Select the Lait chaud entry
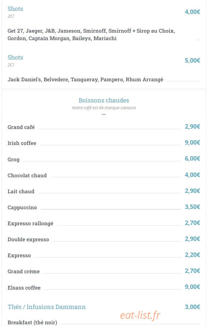This screenshot has height=326, width=207. pyautogui.click(x=21, y=191)
